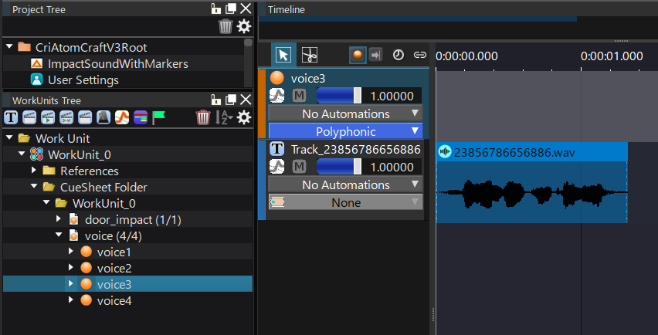658x335 pixels.
Task: Select the door_impact (1/1) cue sheet
Action: pos(133,220)
